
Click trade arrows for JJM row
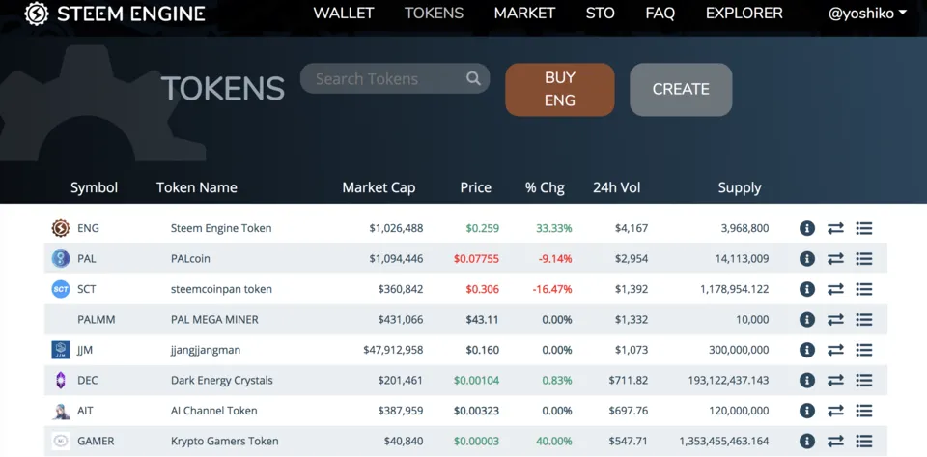(x=835, y=350)
